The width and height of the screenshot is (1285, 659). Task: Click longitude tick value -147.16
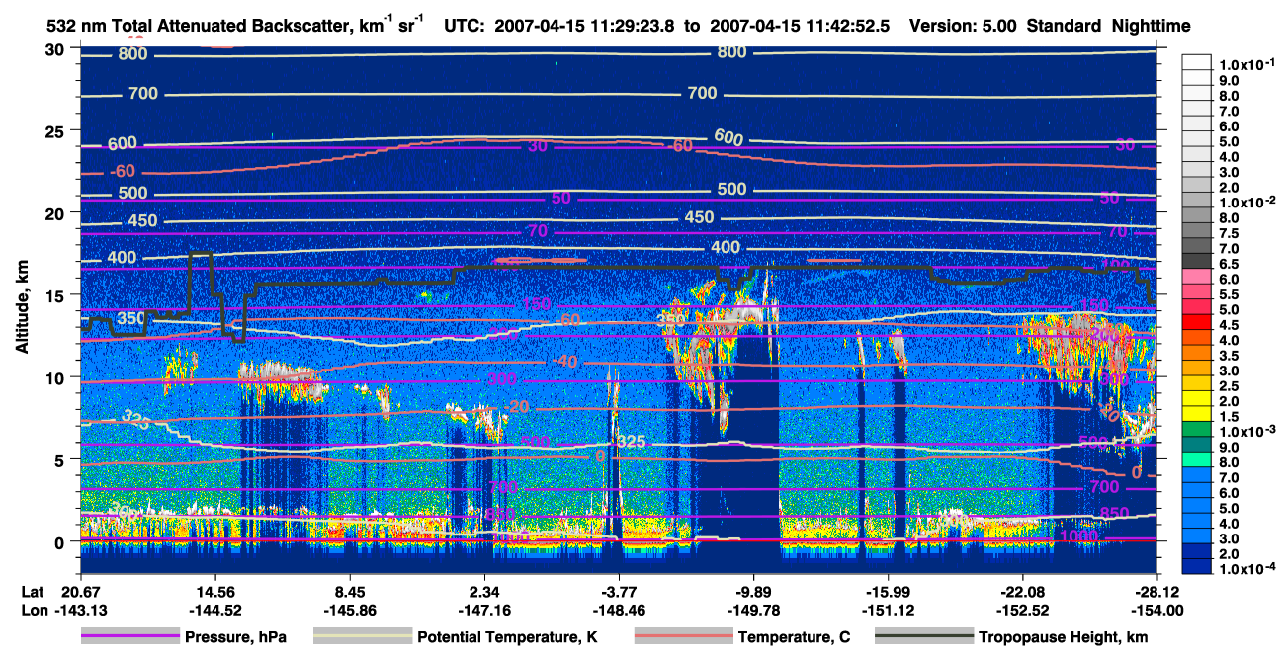(x=484, y=611)
